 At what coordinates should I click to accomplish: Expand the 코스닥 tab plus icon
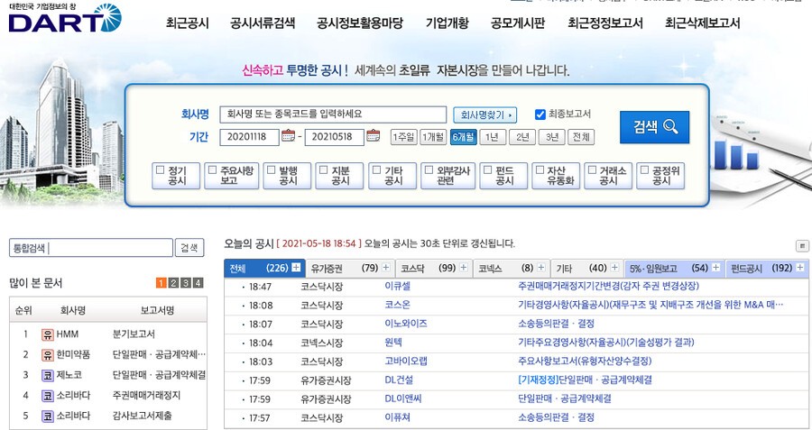464,268
